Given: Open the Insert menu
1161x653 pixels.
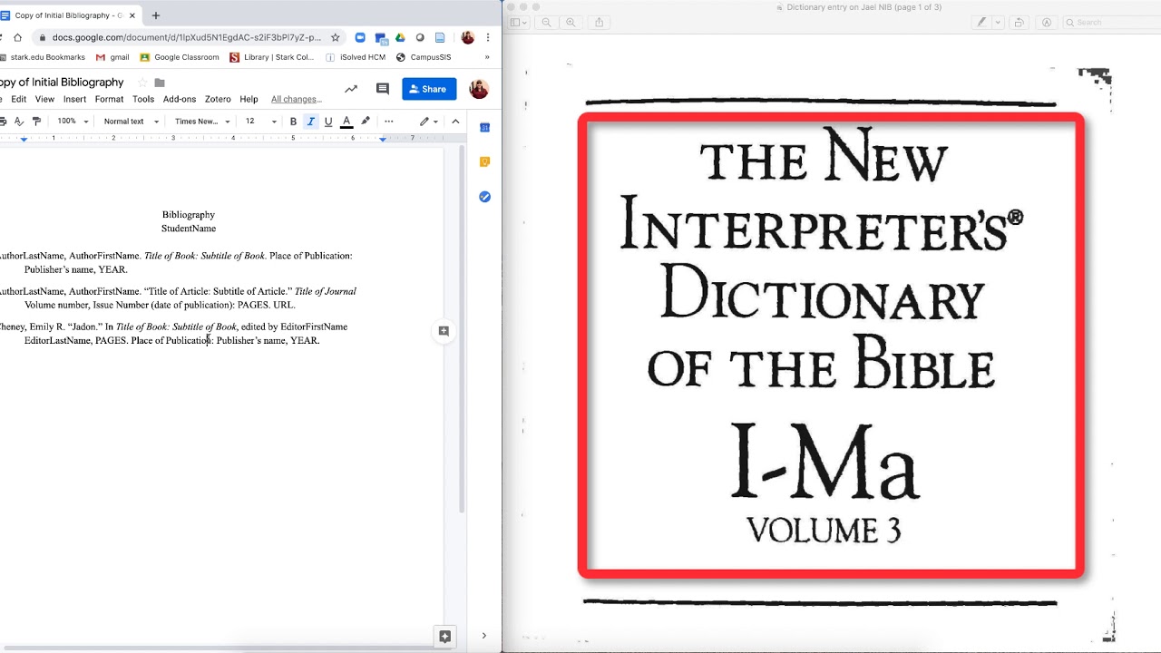Looking at the screenshot, I should pyautogui.click(x=74, y=99).
